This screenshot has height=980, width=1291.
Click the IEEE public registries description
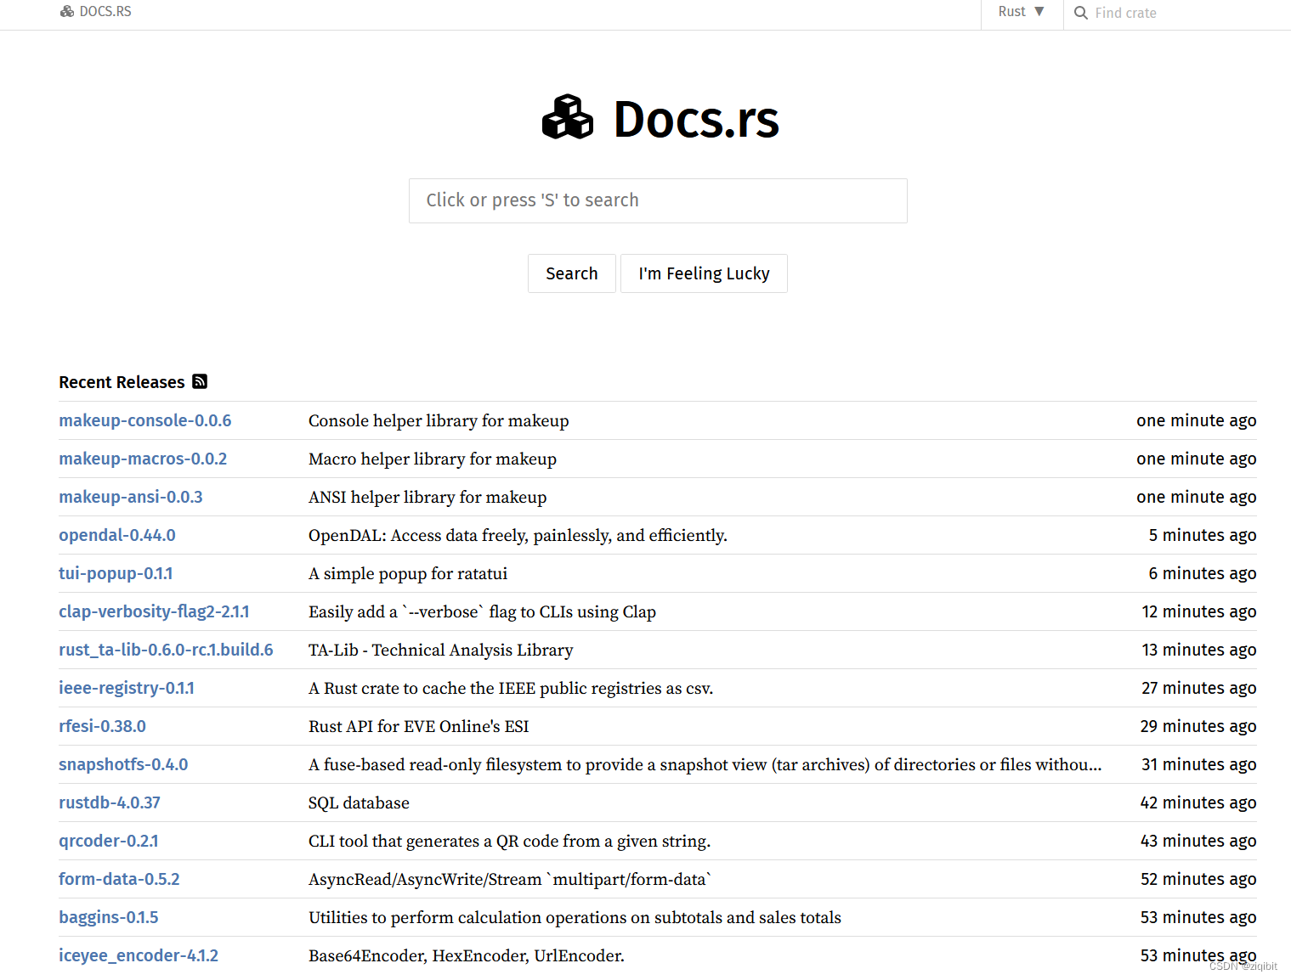click(511, 688)
